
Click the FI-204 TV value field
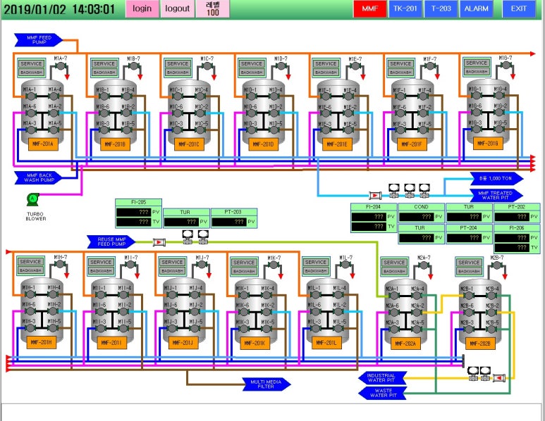(369, 227)
